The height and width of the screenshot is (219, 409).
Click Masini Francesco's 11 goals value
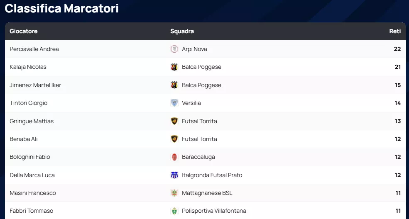click(398, 193)
